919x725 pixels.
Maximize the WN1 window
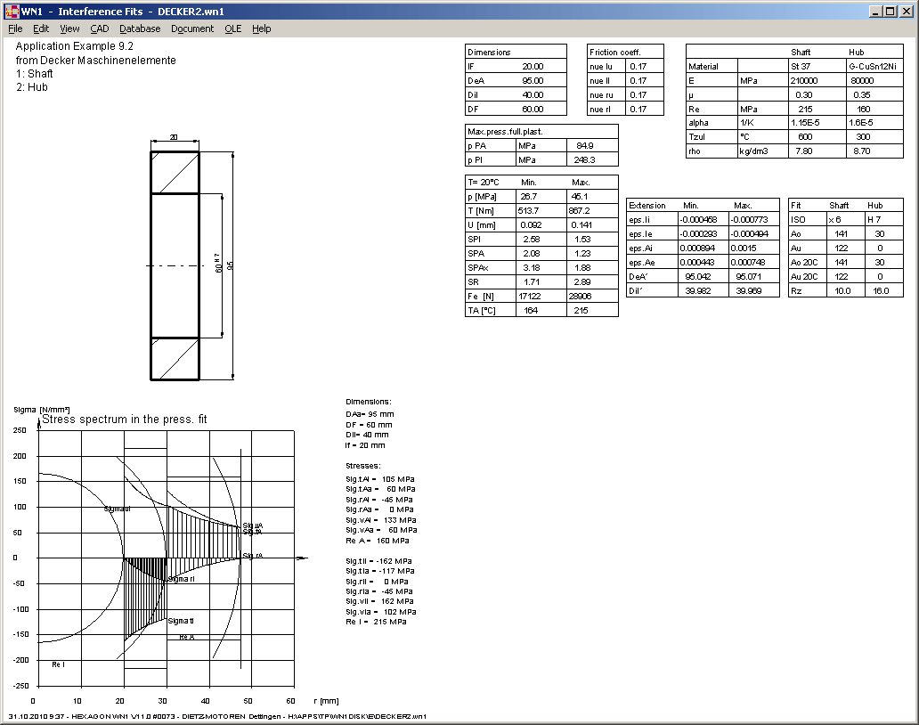pyautogui.click(x=890, y=11)
